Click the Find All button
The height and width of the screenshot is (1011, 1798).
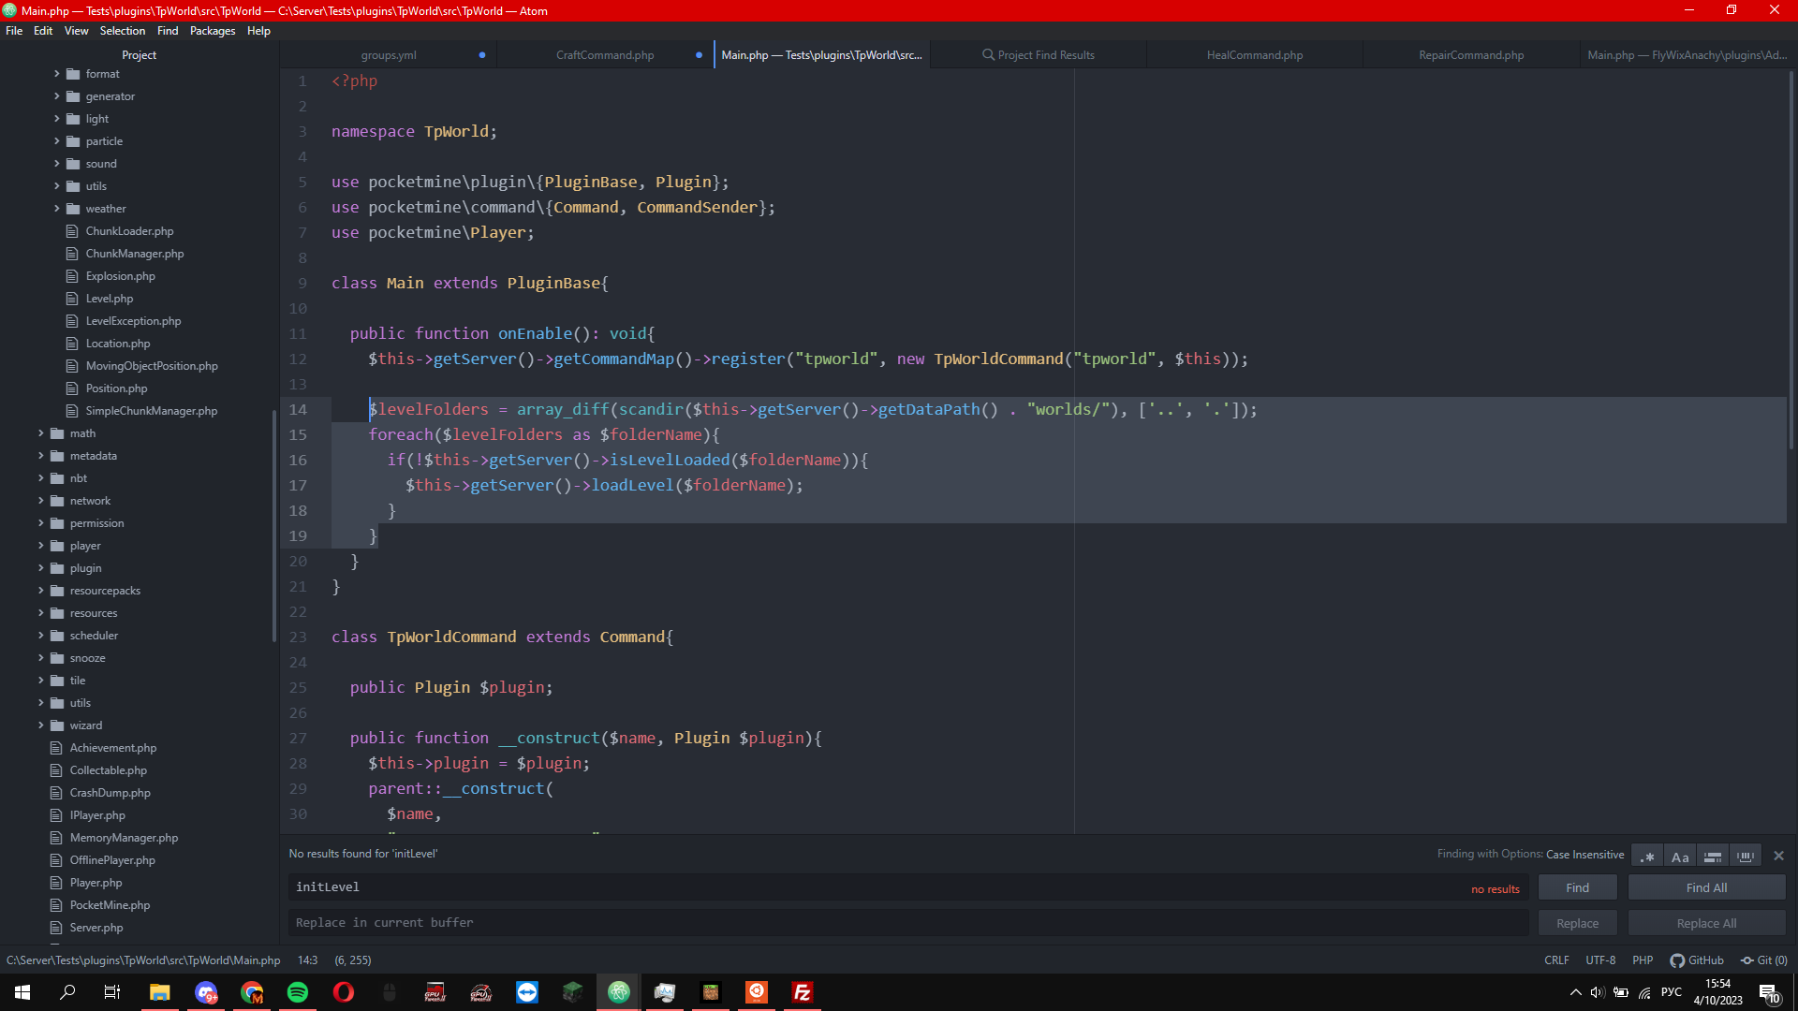click(x=1706, y=887)
